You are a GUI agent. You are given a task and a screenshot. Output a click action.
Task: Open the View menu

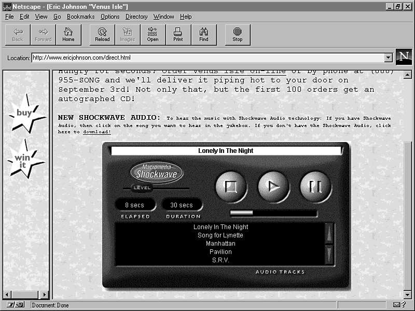[x=41, y=17]
